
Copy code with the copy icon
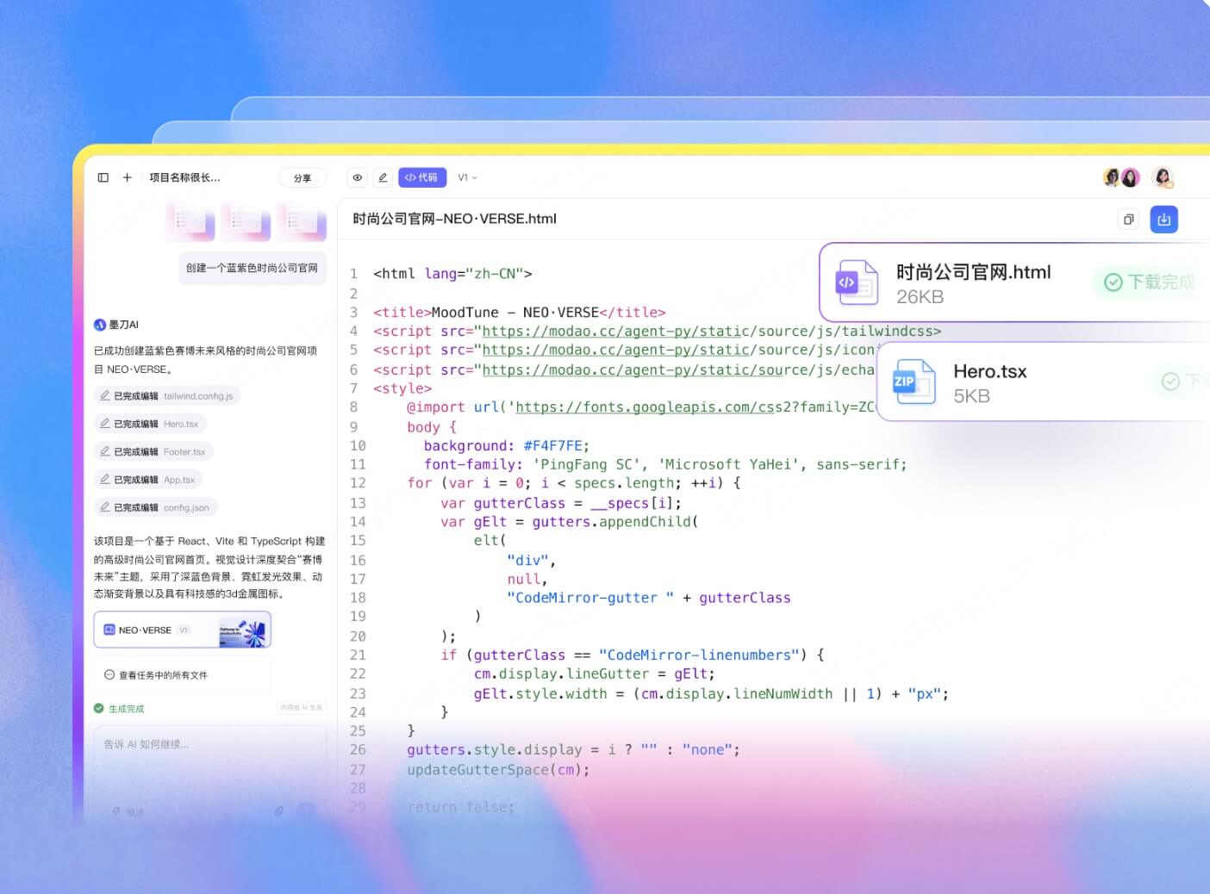[1128, 219]
